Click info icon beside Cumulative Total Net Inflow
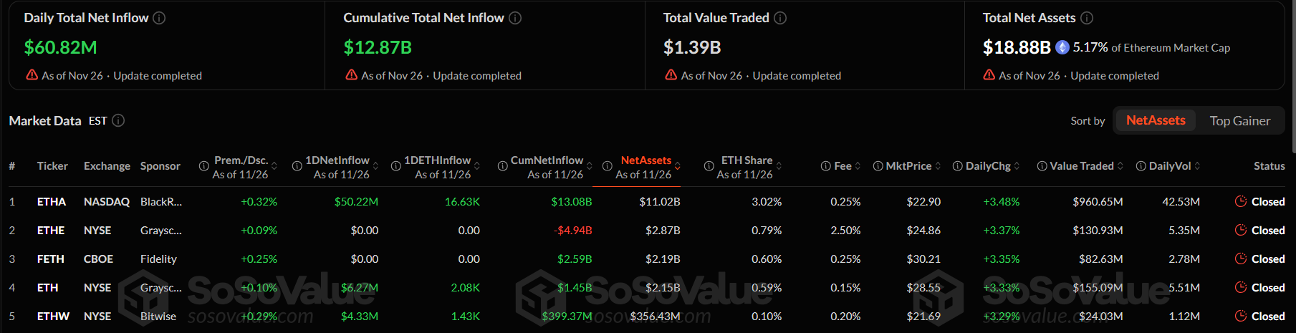 coord(515,18)
